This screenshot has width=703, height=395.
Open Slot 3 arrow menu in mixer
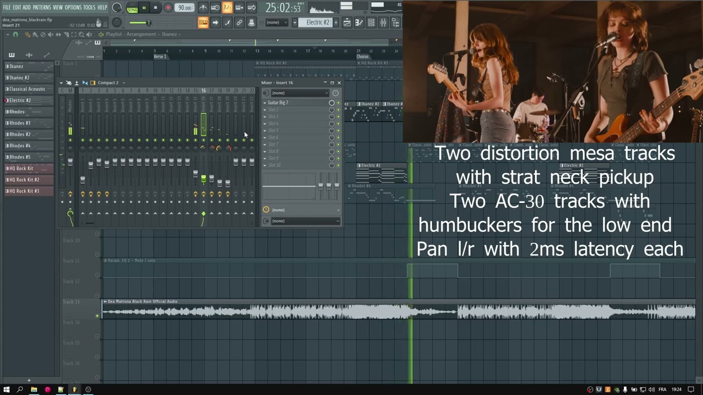[x=265, y=117]
